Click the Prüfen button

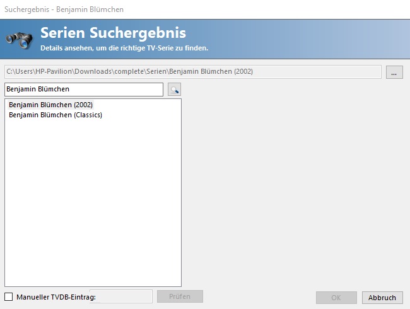[x=180, y=296]
